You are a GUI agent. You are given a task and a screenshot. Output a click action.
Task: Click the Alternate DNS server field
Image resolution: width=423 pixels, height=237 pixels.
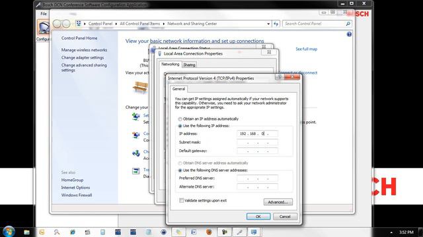point(257,187)
